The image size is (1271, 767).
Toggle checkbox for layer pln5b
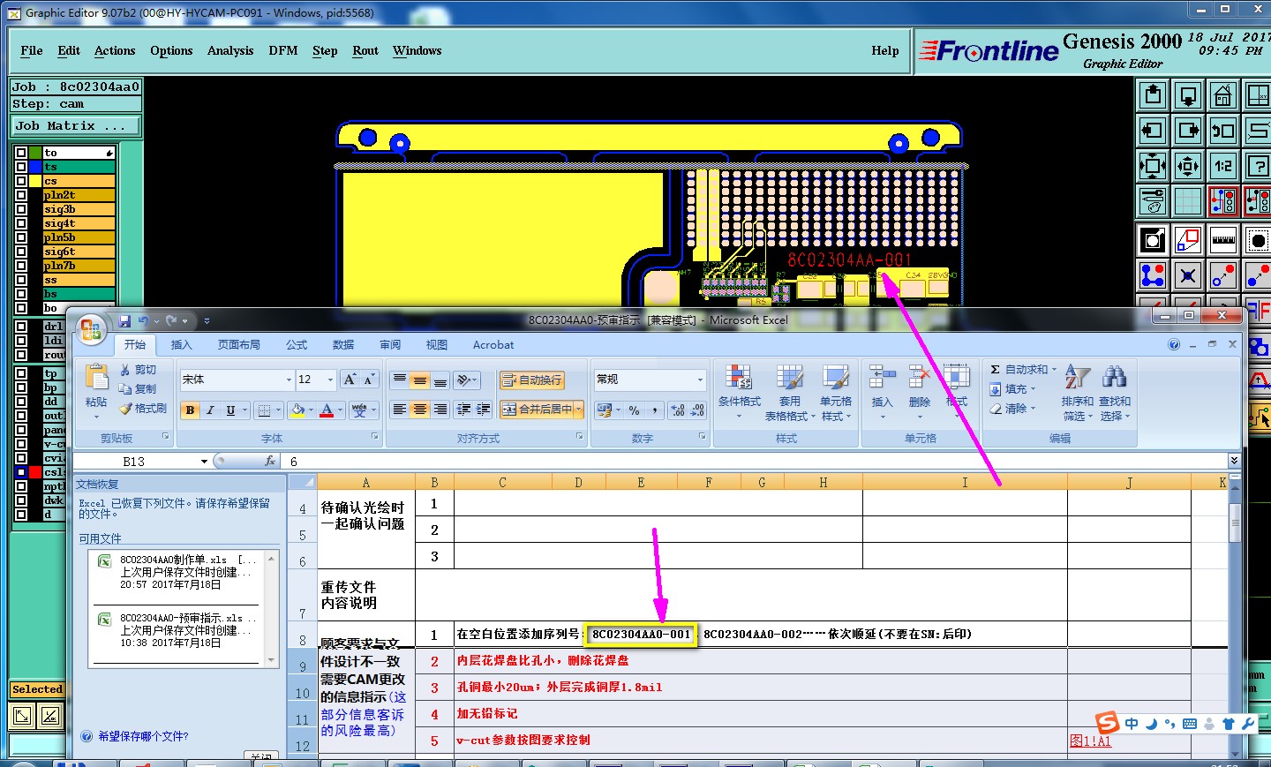21,237
